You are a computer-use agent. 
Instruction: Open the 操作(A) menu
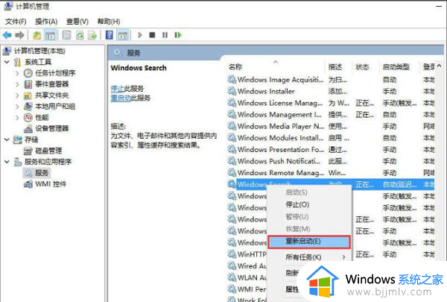(46, 22)
